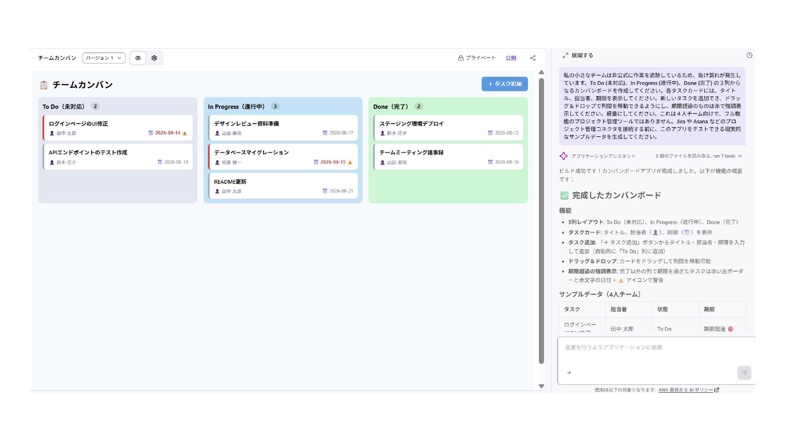The image size is (785, 441).
Task: Click assignee icon on README更新 card
Action: pos(217,191)
